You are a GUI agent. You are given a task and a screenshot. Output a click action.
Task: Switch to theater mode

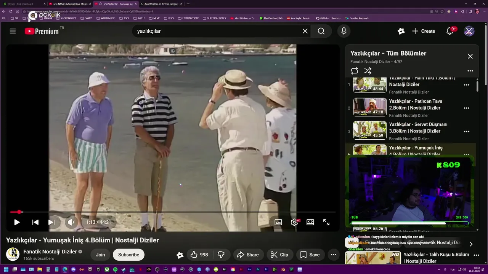pyautogui.click(x=310, y=222)
